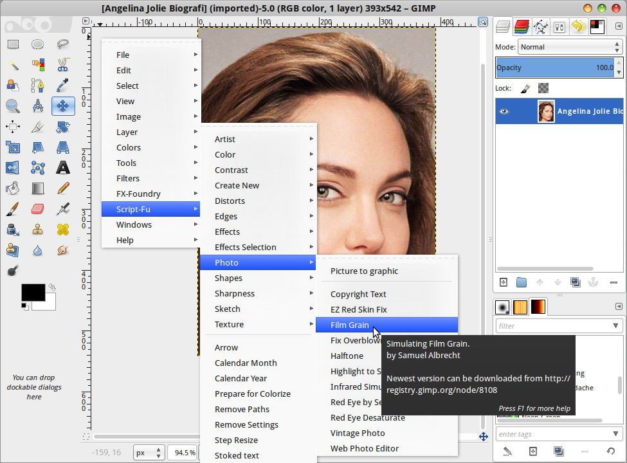Select the Airbrush tool
This screenshot has height=463, width=627.
63,209
